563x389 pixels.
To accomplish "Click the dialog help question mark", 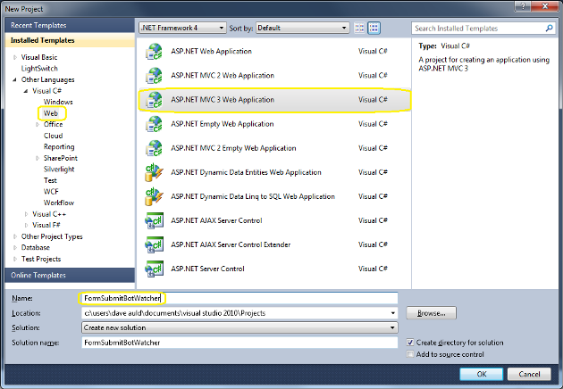I will [523, 5].
